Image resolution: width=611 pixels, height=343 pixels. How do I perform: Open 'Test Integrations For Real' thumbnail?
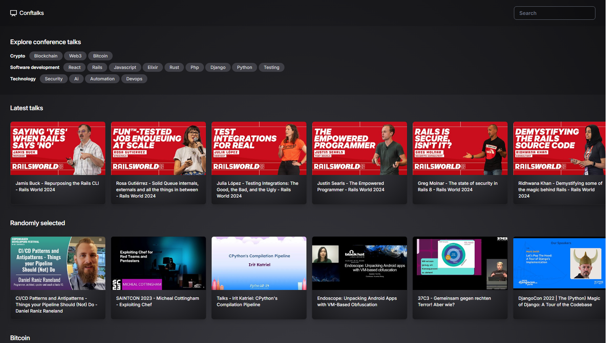[x=259, y=148]
